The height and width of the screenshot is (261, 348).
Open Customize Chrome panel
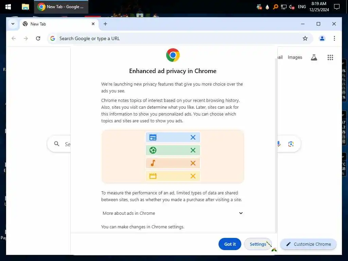308,244
